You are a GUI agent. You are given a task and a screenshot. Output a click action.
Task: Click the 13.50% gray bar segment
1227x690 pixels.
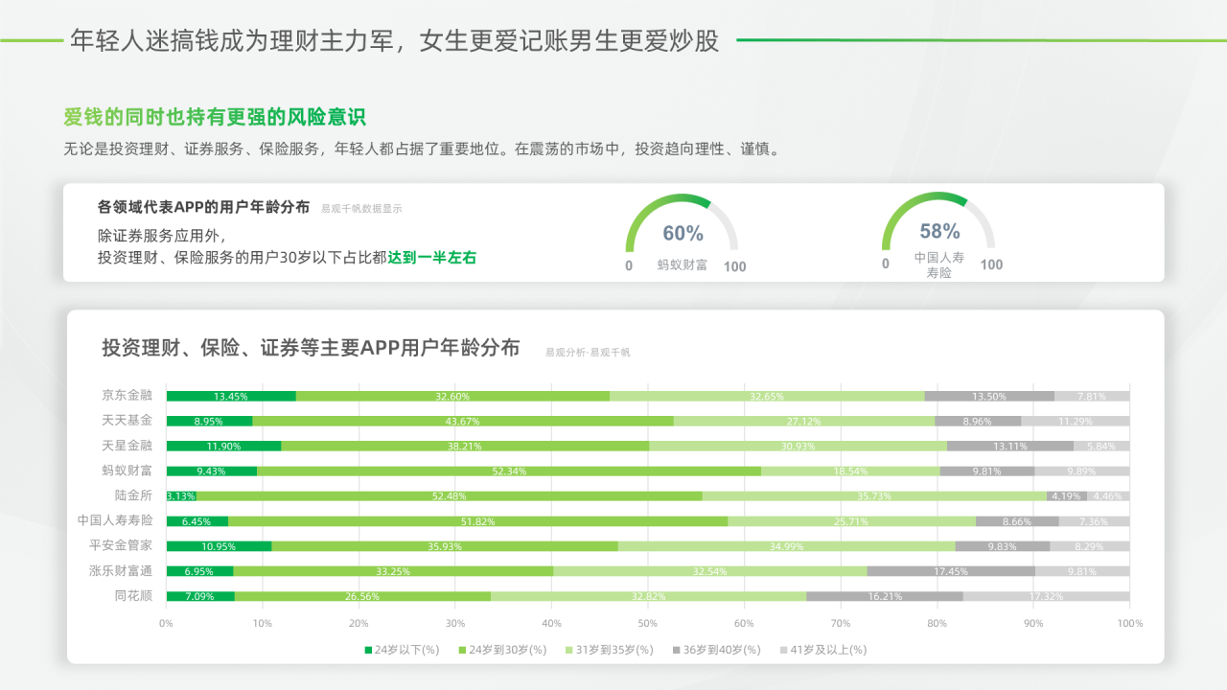click(989, 396)
